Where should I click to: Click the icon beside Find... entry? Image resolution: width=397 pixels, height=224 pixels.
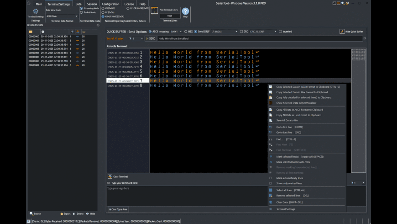tap(271, 139)
